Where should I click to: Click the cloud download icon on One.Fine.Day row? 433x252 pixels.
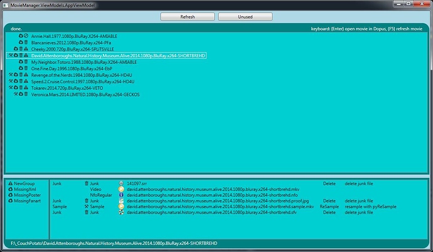pyautogui.click(x=21, y=68)
